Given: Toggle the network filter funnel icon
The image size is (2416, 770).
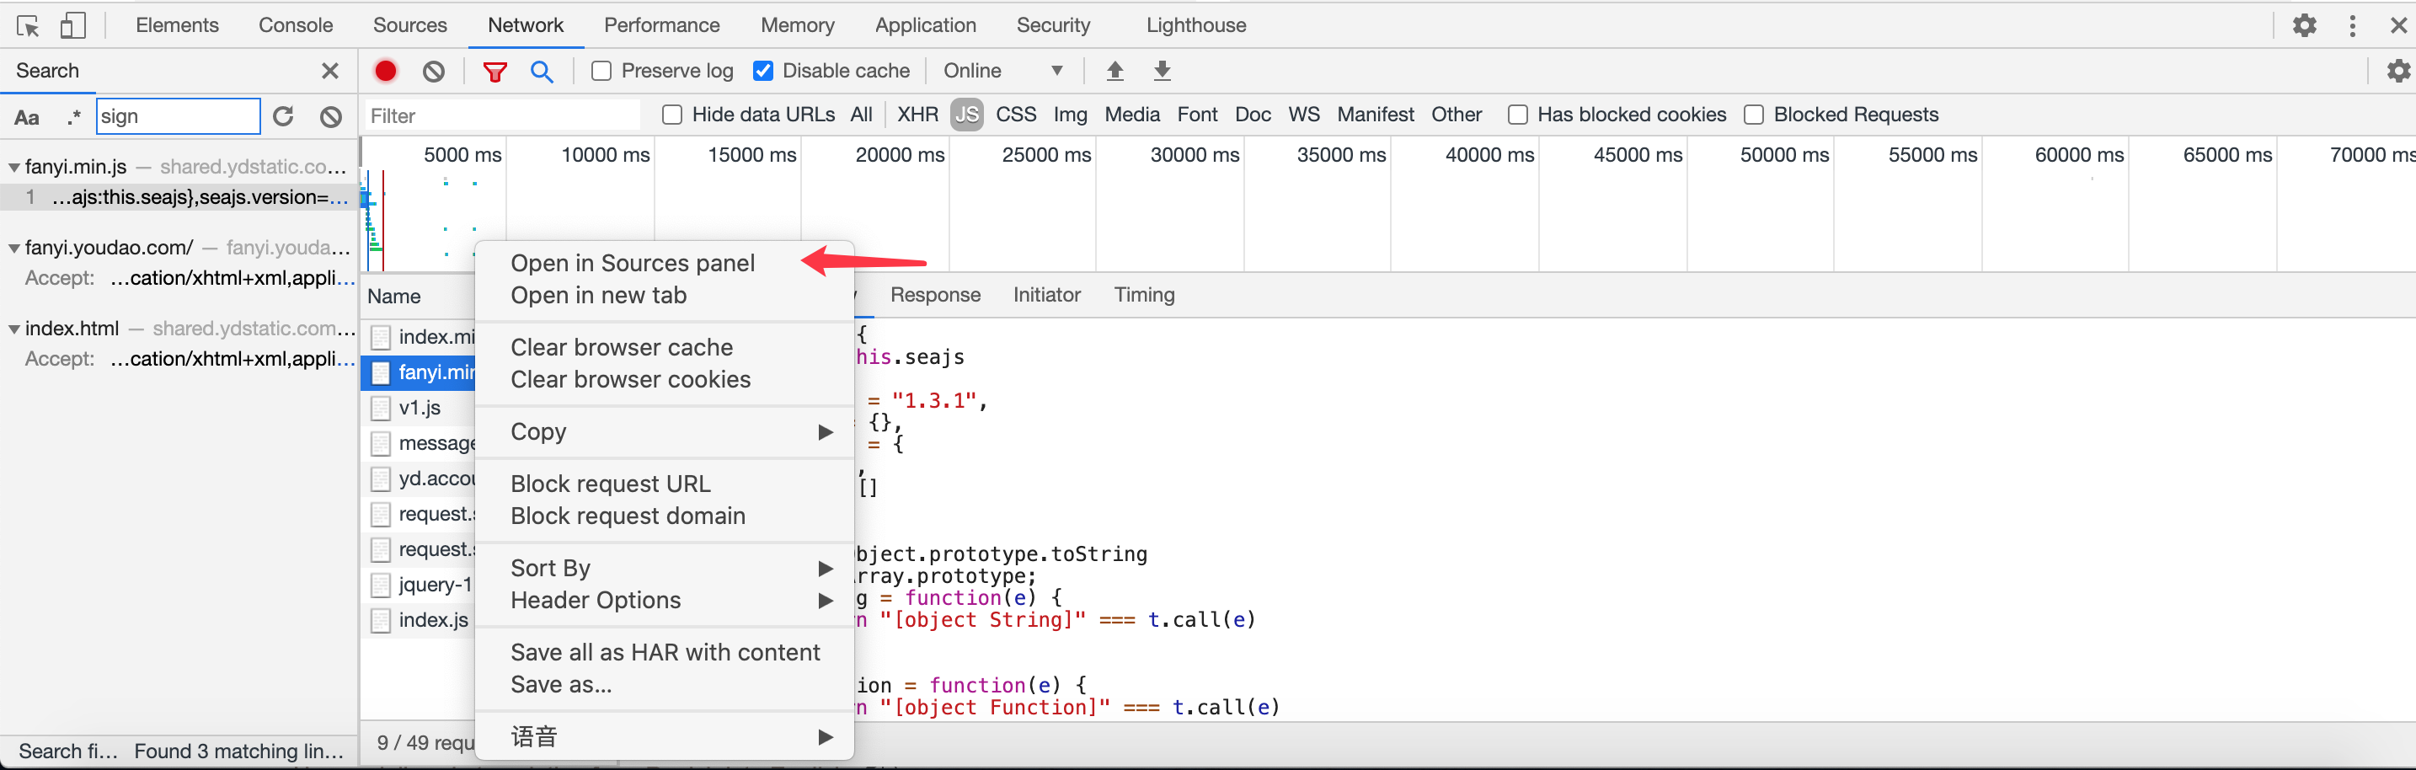Looking at the screenshot, I should pyautogui.click(x=494, y=72).
